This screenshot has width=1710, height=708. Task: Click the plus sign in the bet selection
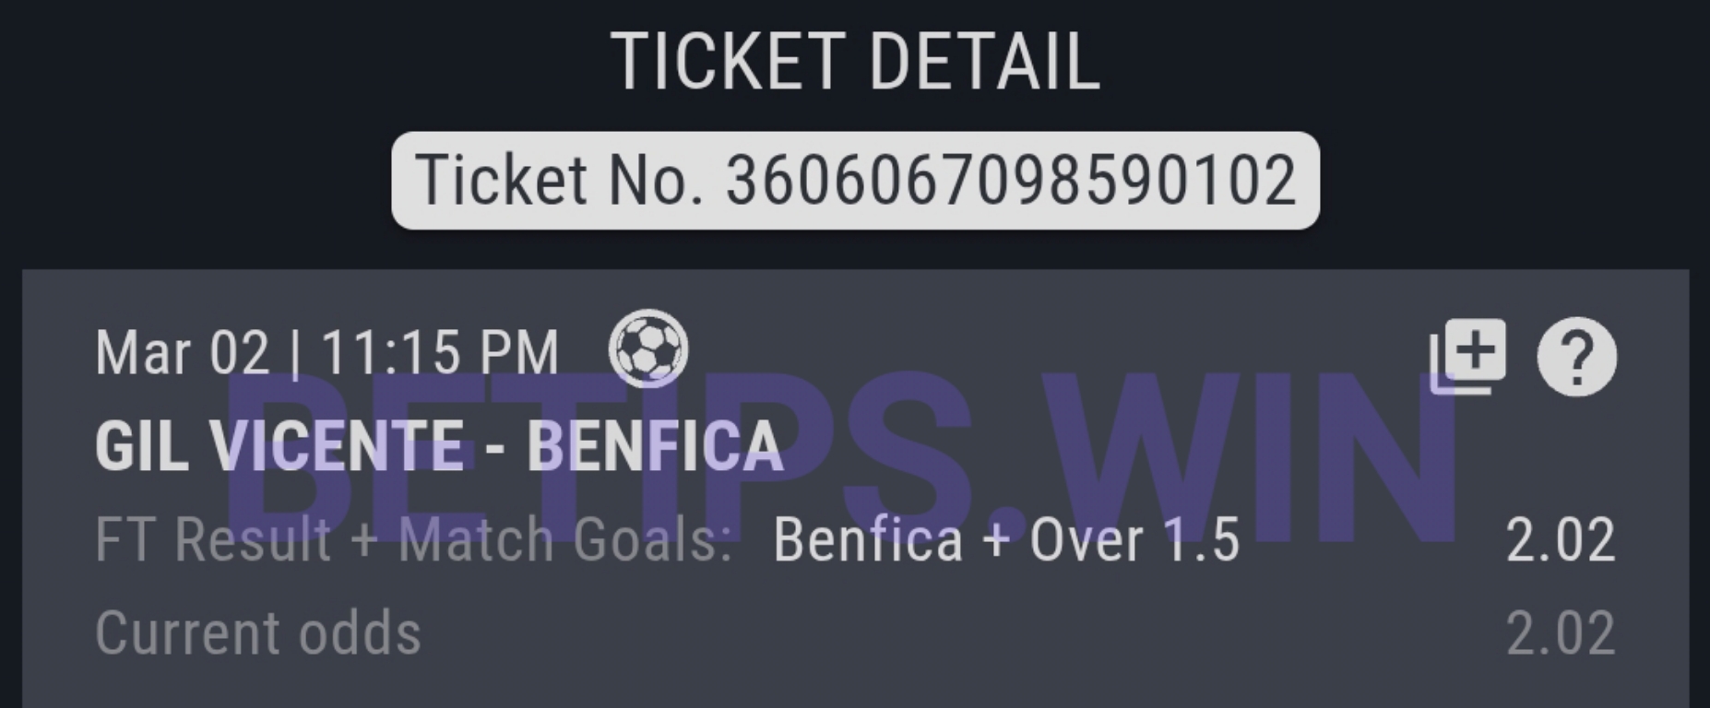click(996, 539)
